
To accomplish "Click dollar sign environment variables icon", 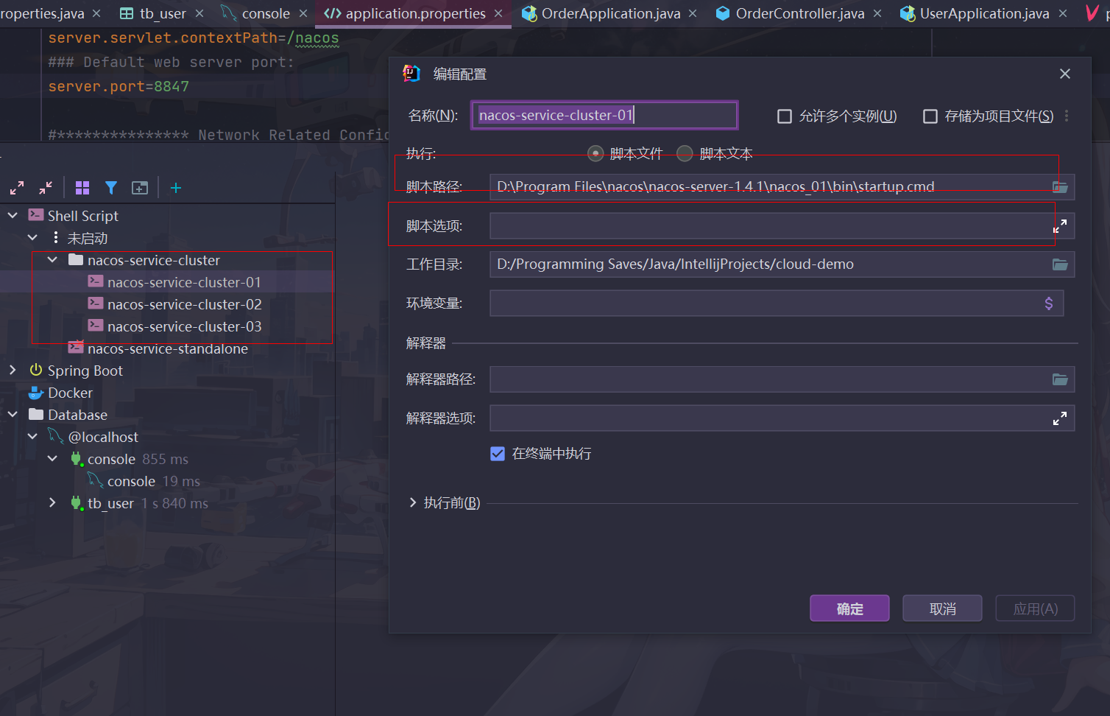I will pos(1049,303).
